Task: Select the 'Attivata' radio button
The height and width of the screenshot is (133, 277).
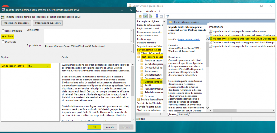Action: click(x=3, y=36)
